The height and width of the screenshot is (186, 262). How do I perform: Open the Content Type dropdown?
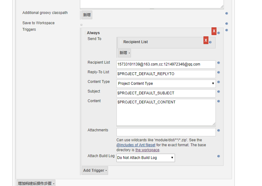coord(166,84)
